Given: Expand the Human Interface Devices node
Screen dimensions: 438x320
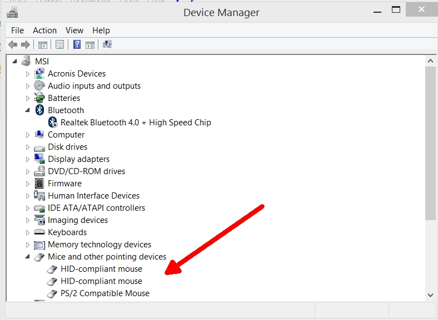Looking at the screenshot, I should click(28, 196).
